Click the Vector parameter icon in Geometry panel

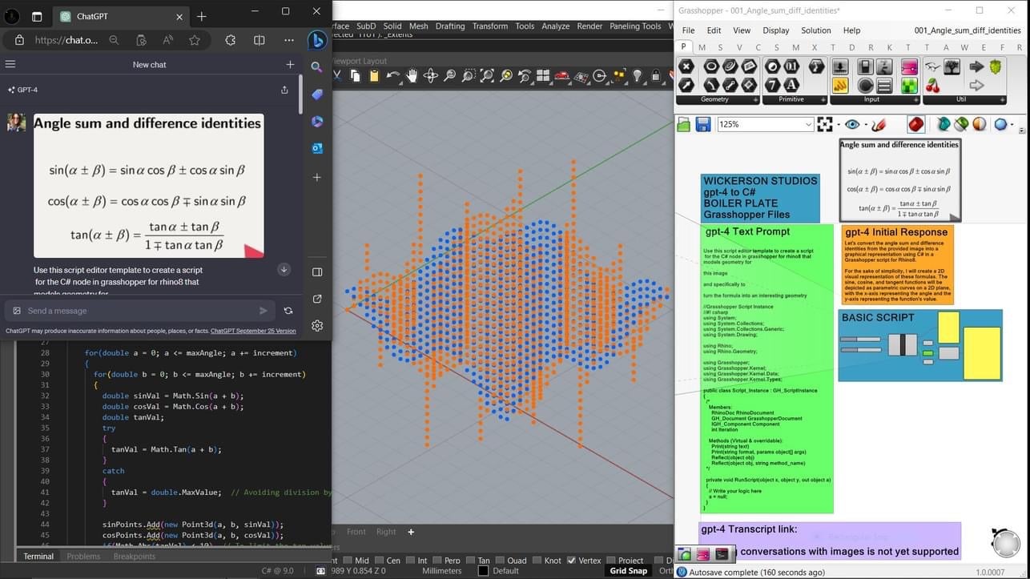[686, 85]
